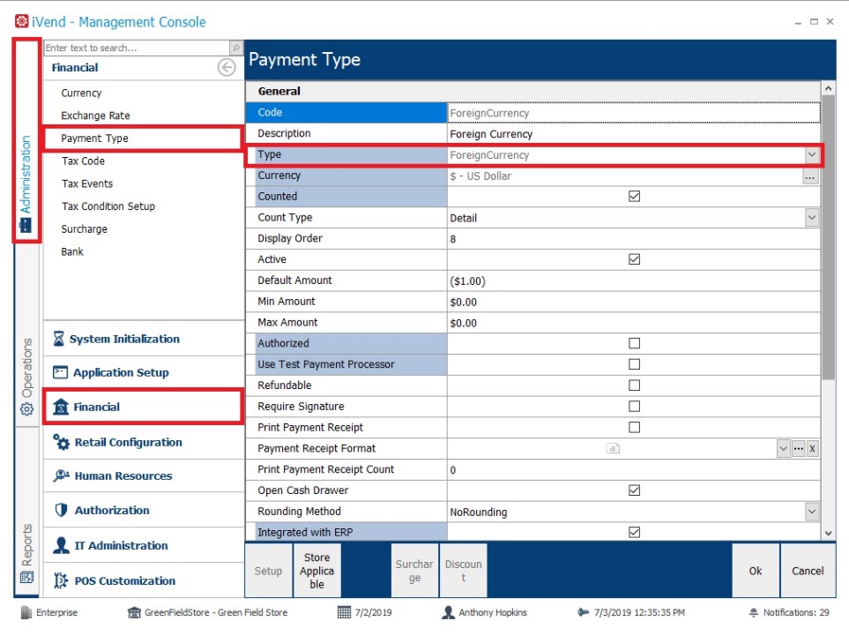The height and width of the screenshot is (636, 849).
Task: Open Currency lookup ellipsis button
Action: 810,176
